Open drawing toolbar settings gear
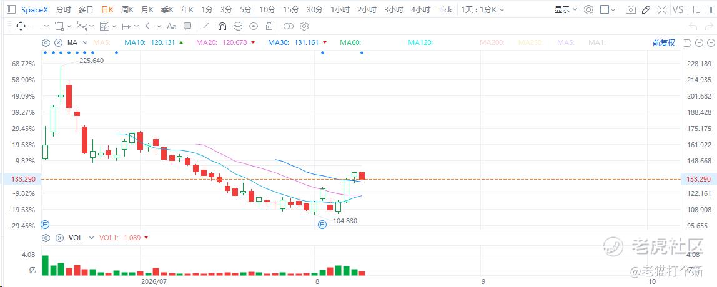Viewport: 717px width, 287px height. 304,26
